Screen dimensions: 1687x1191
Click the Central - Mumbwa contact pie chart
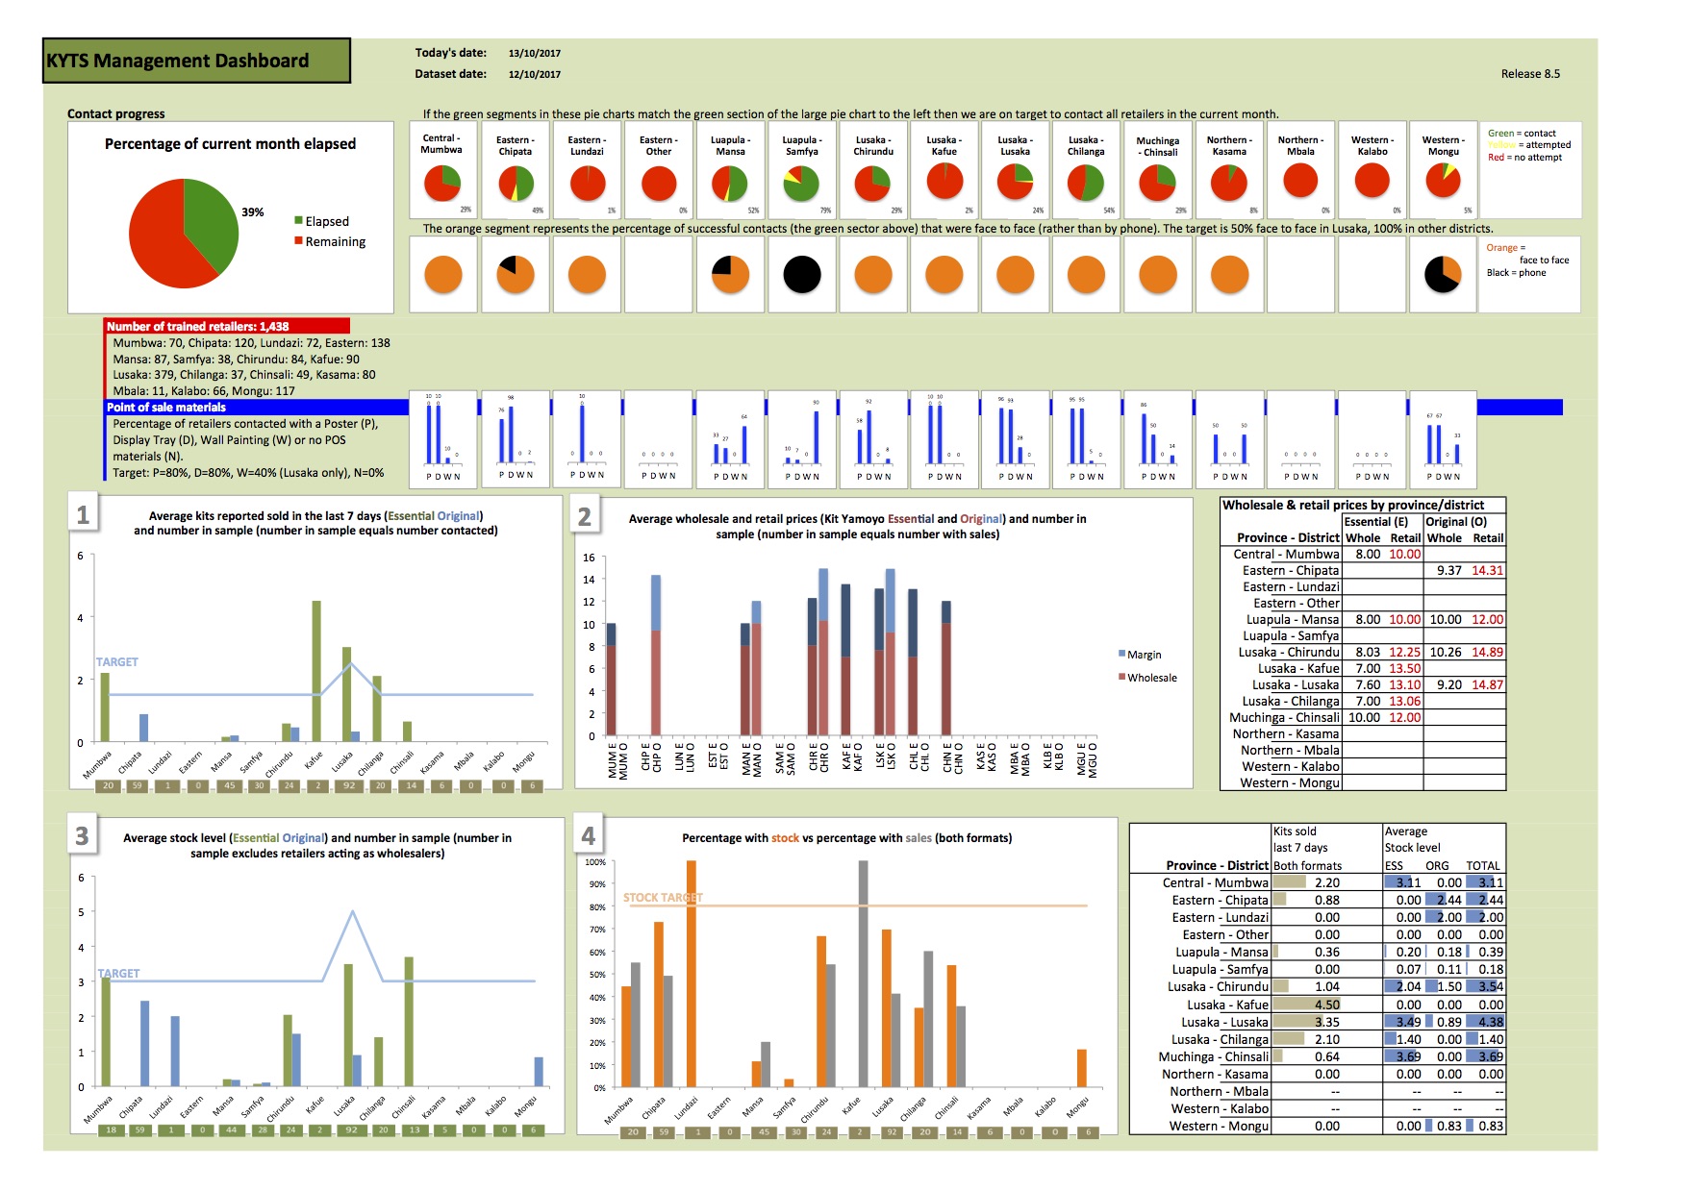[x=442, y=183]
